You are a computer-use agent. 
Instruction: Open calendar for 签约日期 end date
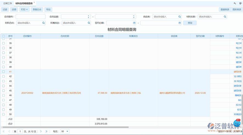click(x=180, y=23)
